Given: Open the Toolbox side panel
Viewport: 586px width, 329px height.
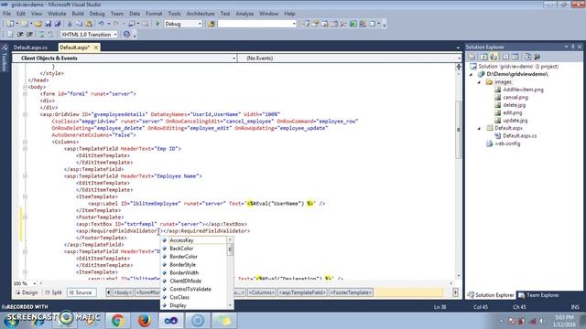Looking at the screenshot, I should coord(5,58).
